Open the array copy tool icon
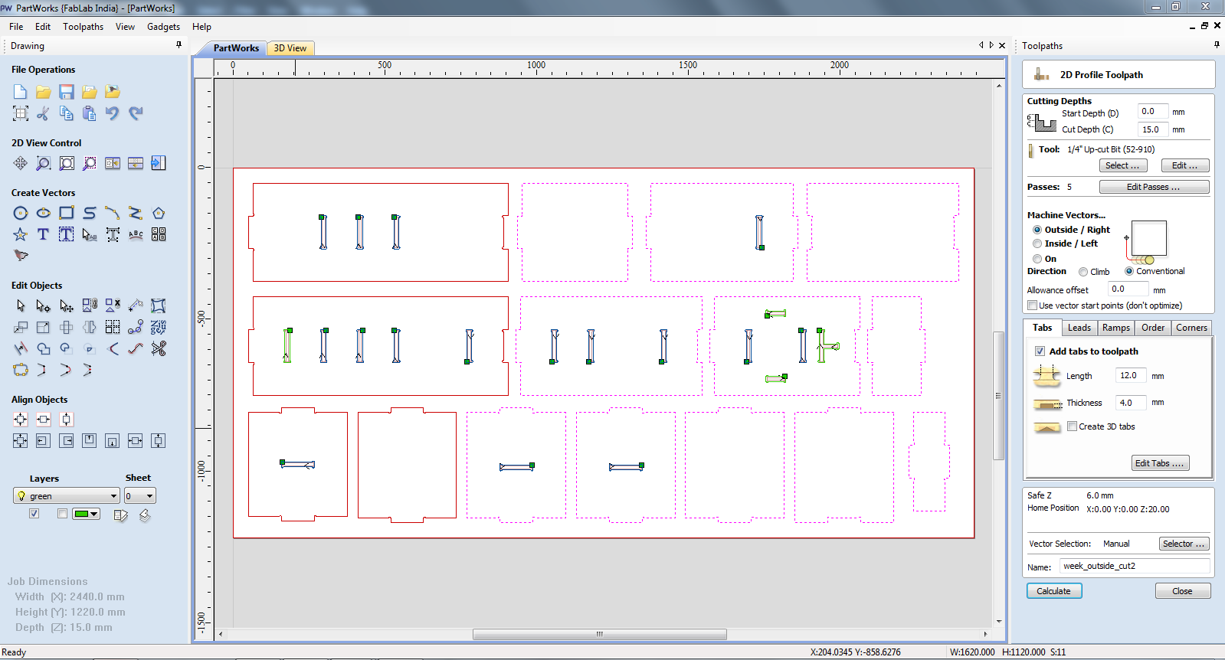 [x=159, y=234]
